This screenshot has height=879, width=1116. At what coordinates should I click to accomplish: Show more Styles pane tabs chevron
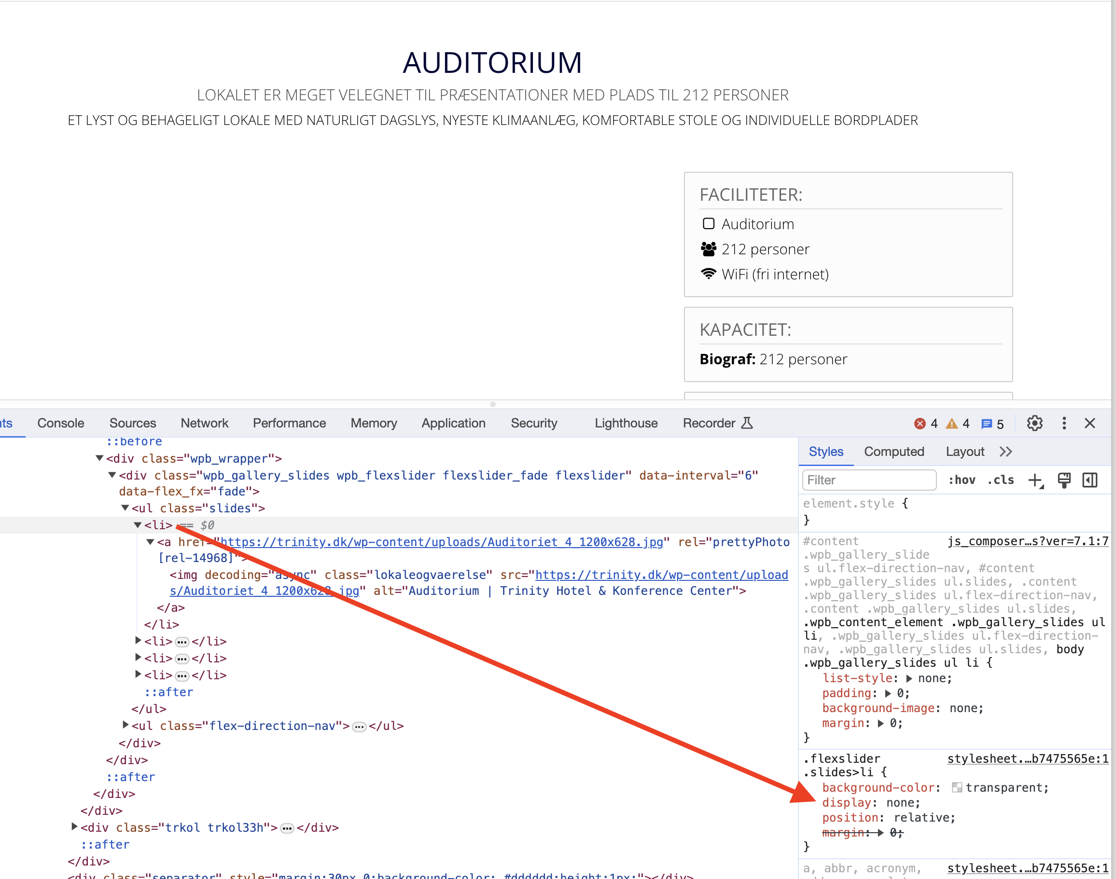click(x=1005, y=452)
